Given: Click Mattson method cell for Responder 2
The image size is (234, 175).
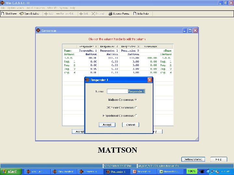Looking at the screenshot, I should pos(112,54).
